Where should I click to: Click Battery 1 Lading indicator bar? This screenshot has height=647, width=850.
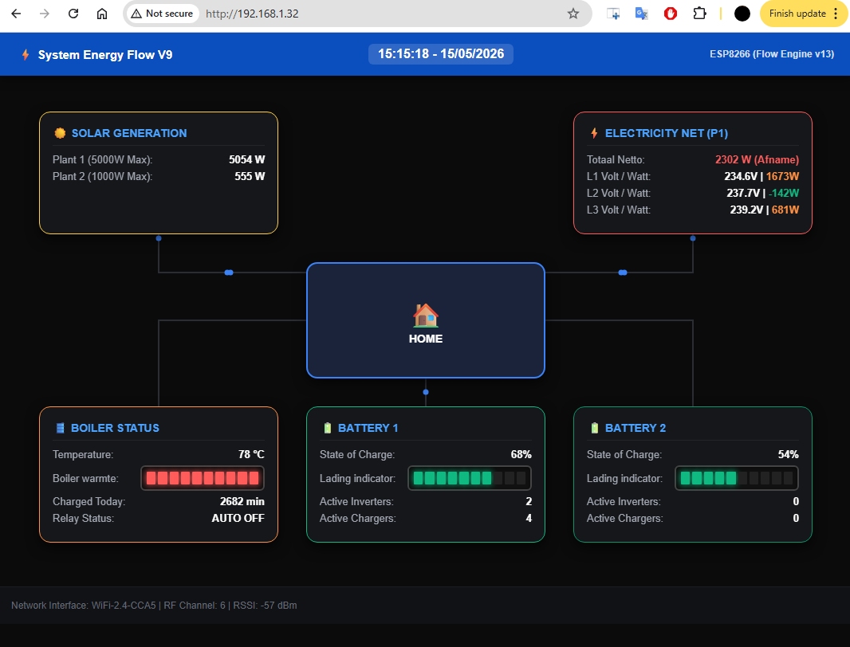470,478
